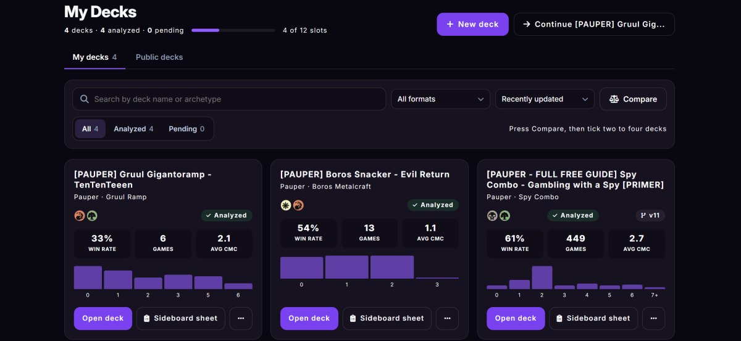This screenshot has height=341, width=741.
Task: Click '2.7' avg CMC stat
Action: 636,243
